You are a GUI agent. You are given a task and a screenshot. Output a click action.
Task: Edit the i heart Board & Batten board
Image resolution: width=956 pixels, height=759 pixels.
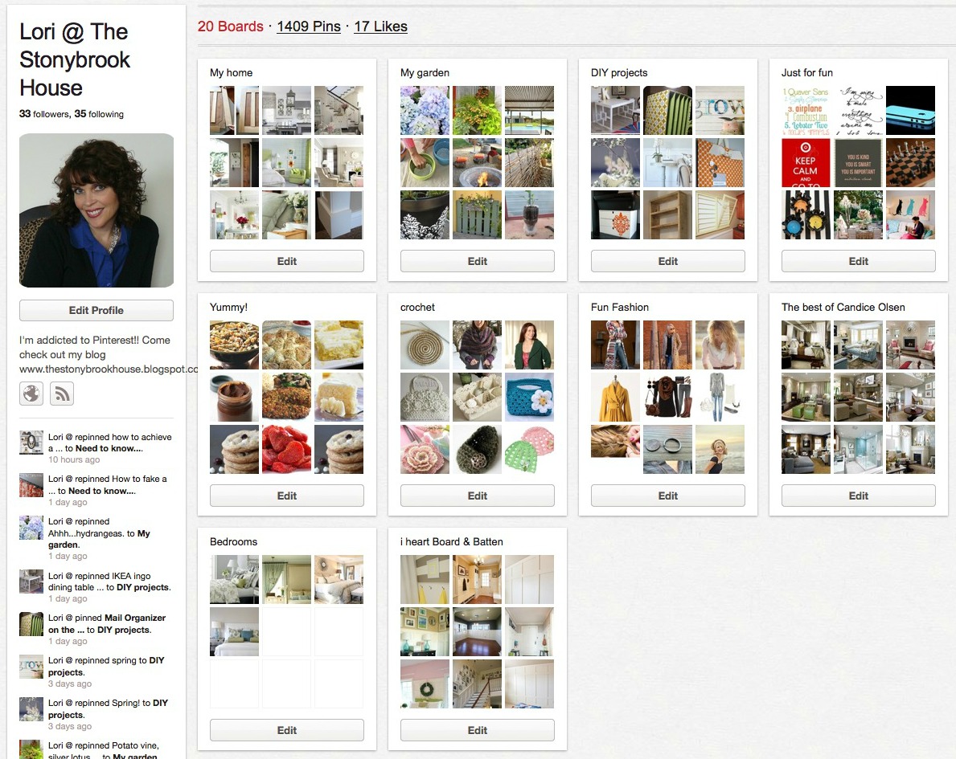(x=478, y=730)
